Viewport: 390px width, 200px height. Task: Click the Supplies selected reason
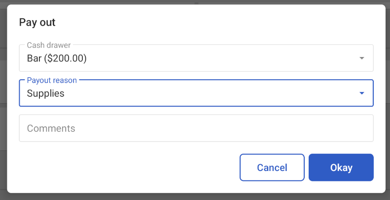tap(45, 93)
